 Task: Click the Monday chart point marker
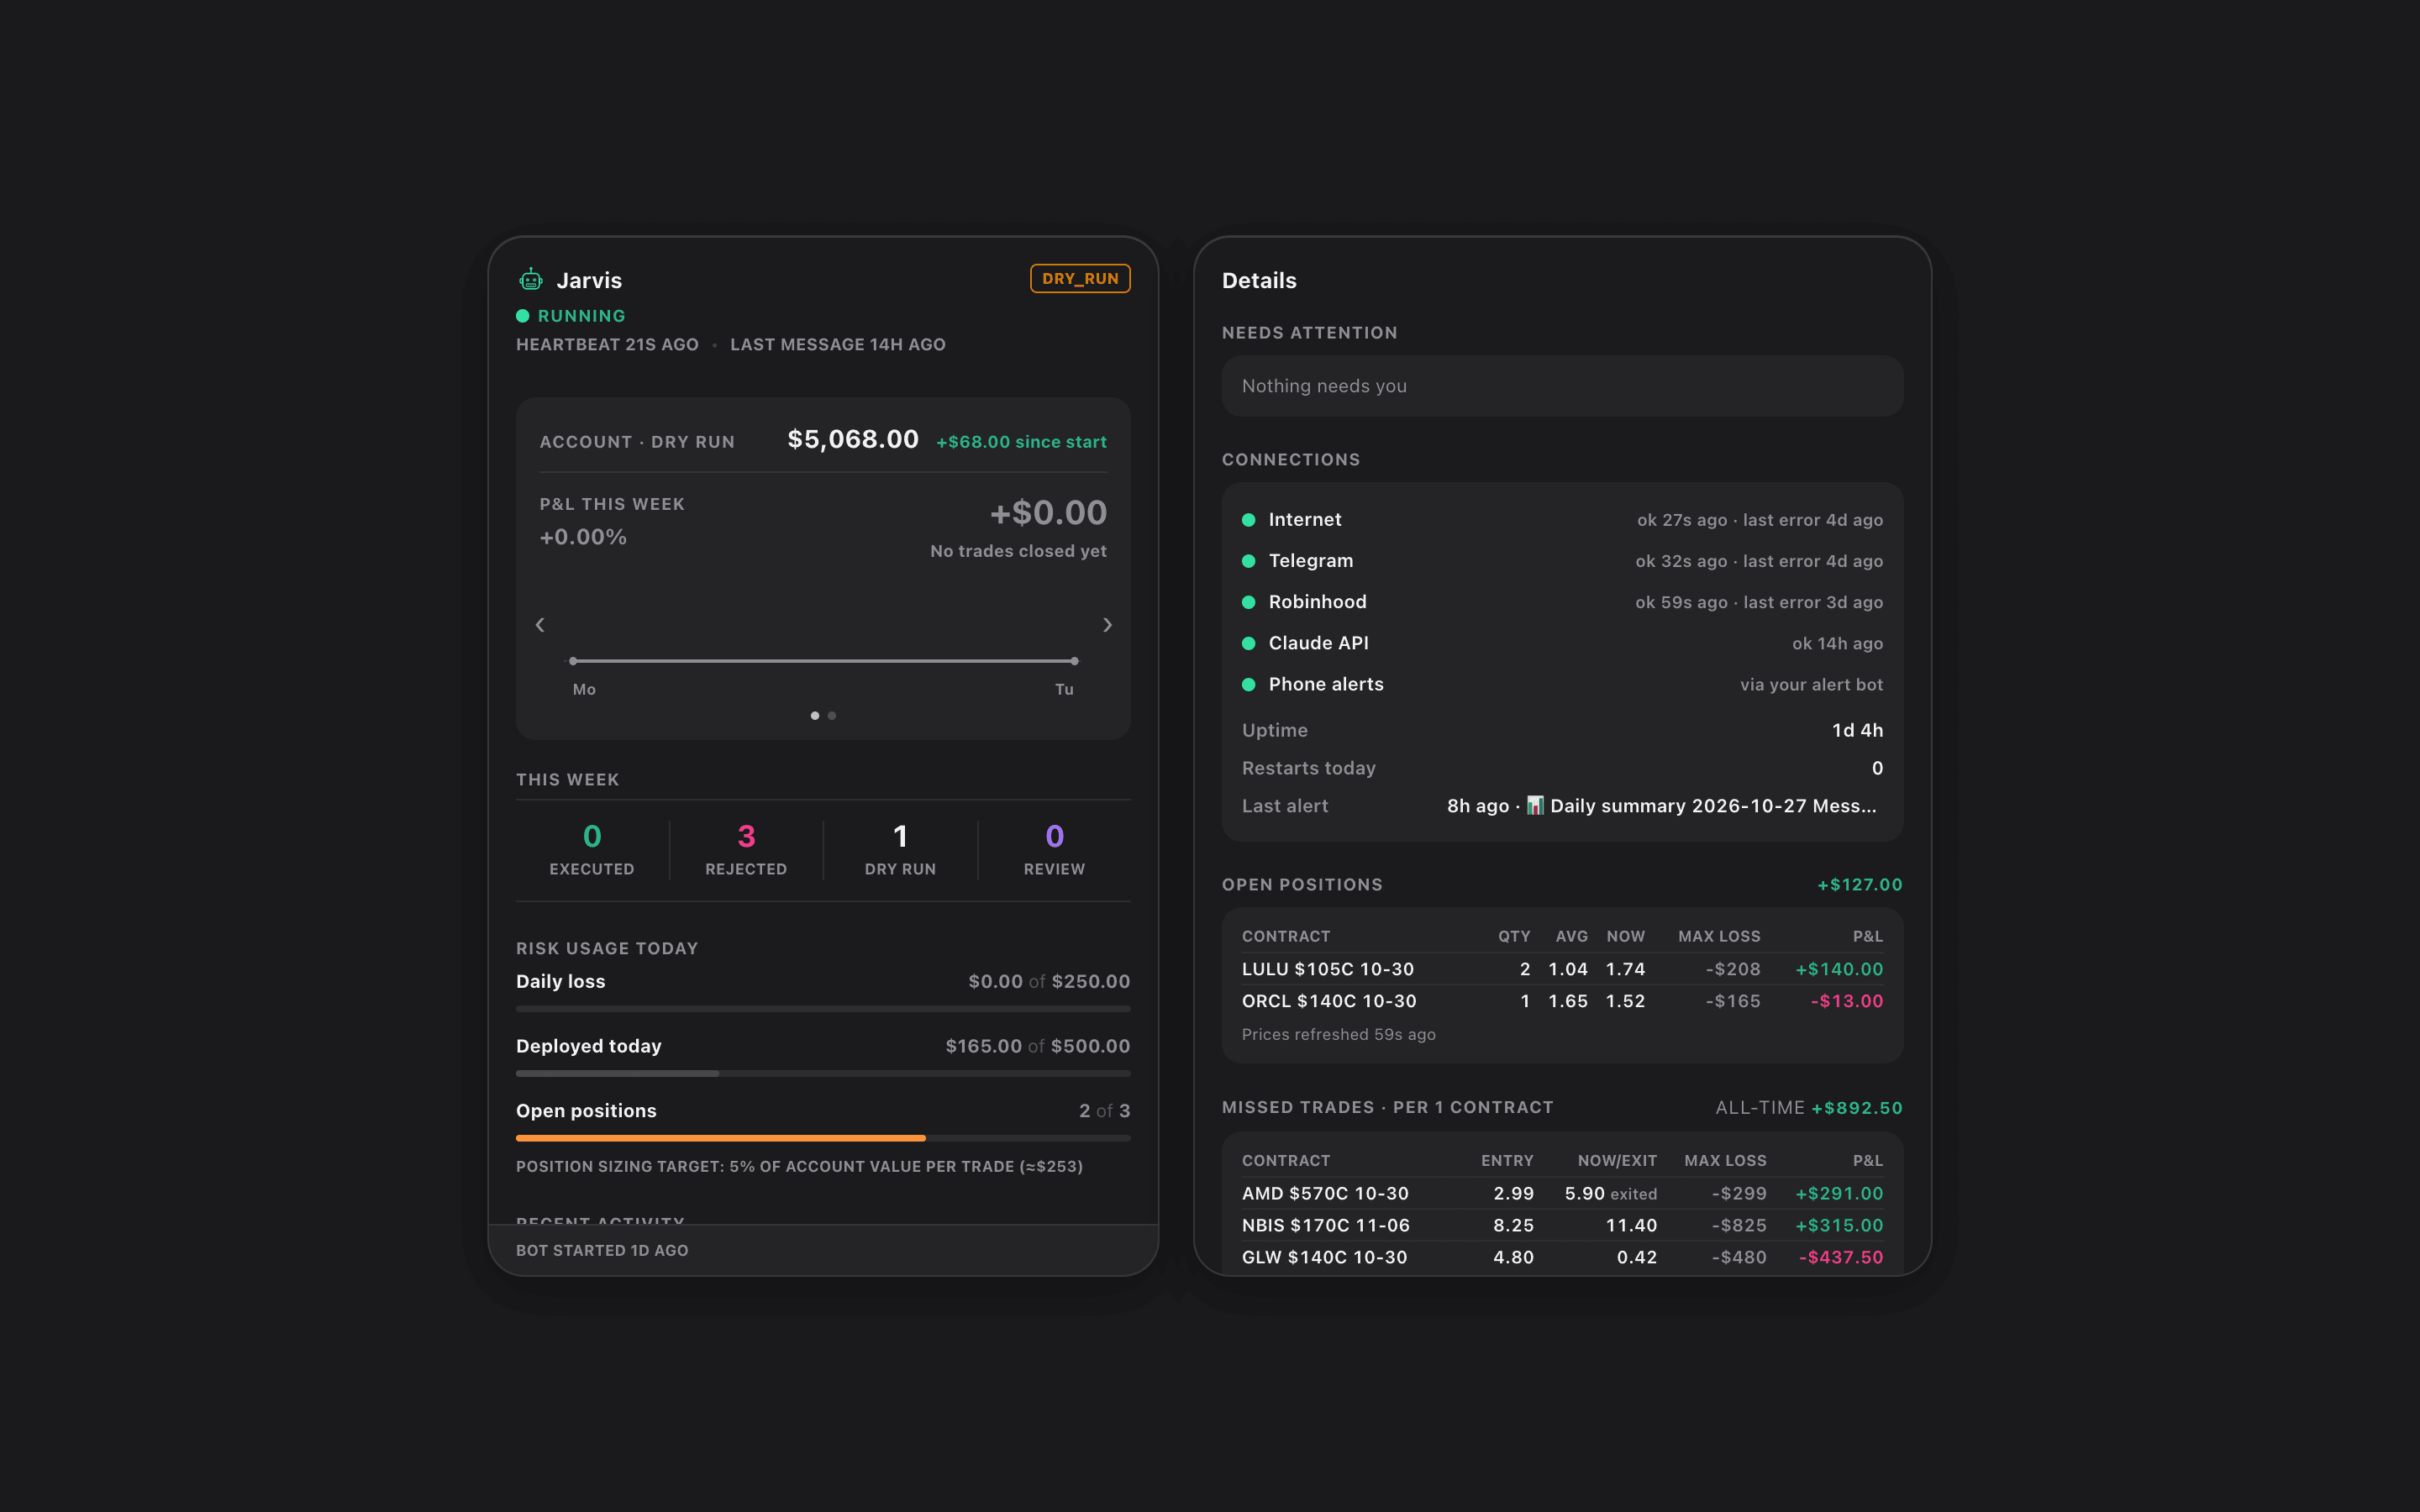click(x=573, y=661)
